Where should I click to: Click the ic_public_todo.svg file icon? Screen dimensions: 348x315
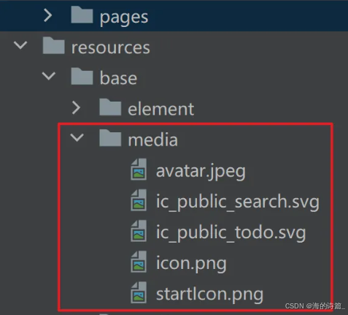tap(139, 231)
